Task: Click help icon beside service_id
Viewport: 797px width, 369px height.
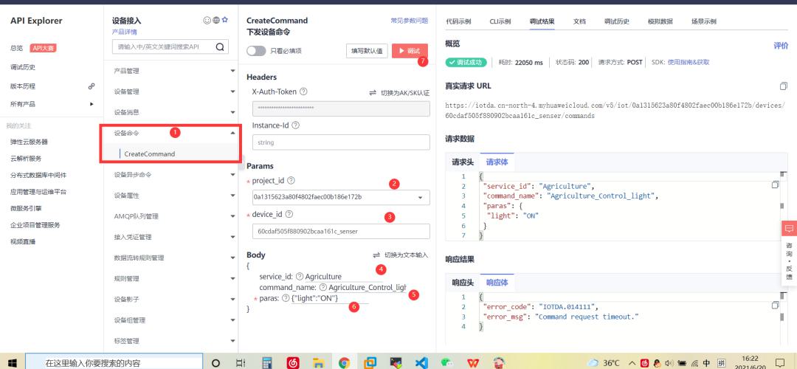Action: pos(300,277)
